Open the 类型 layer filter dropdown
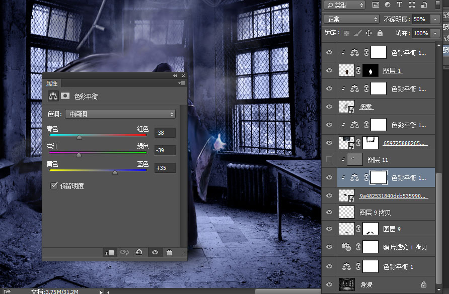This screenshot has width=449, height=294. pos(344,5)
